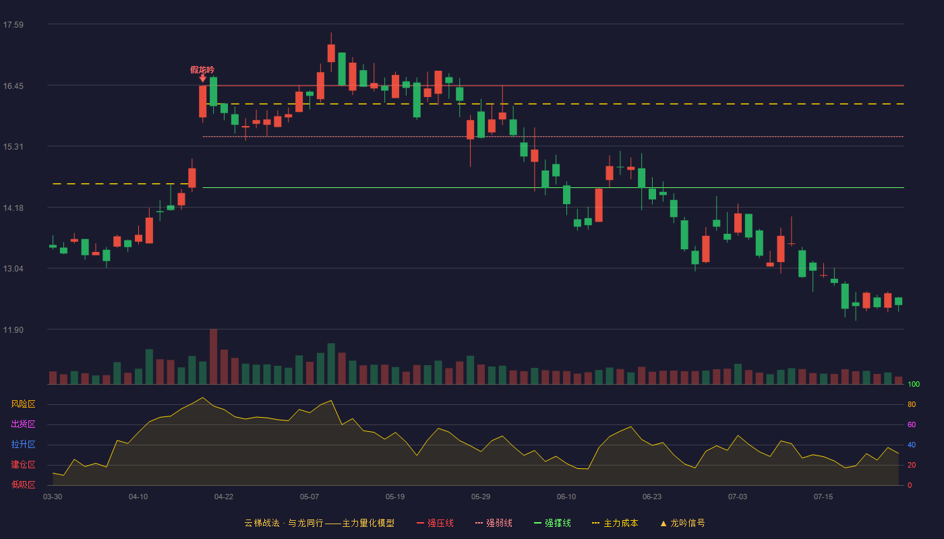This screenshot has width=944, height=539.
Task: Select the 06-23 date label
Action: [x=652, y=497]
